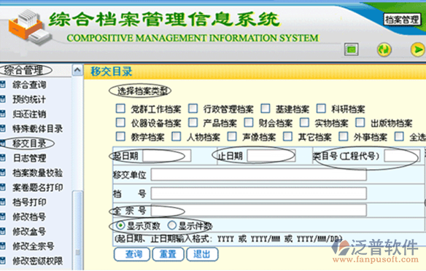The image size is (426, 271).
Task: Select the 显示件数 radio button
Action: (x=172, y=225)
